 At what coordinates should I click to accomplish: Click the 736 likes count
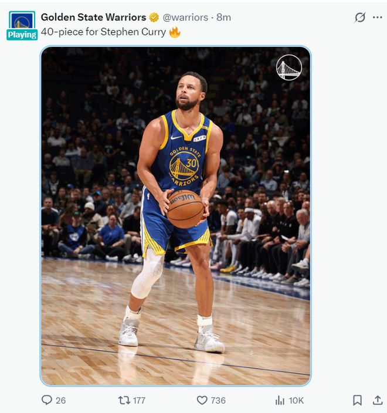pos(218,400)
